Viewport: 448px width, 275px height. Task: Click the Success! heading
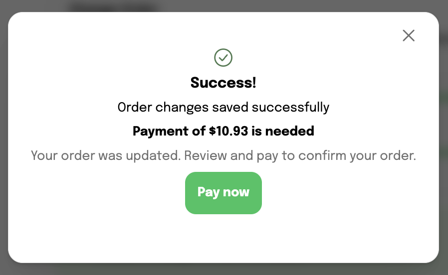pos(223,83)
